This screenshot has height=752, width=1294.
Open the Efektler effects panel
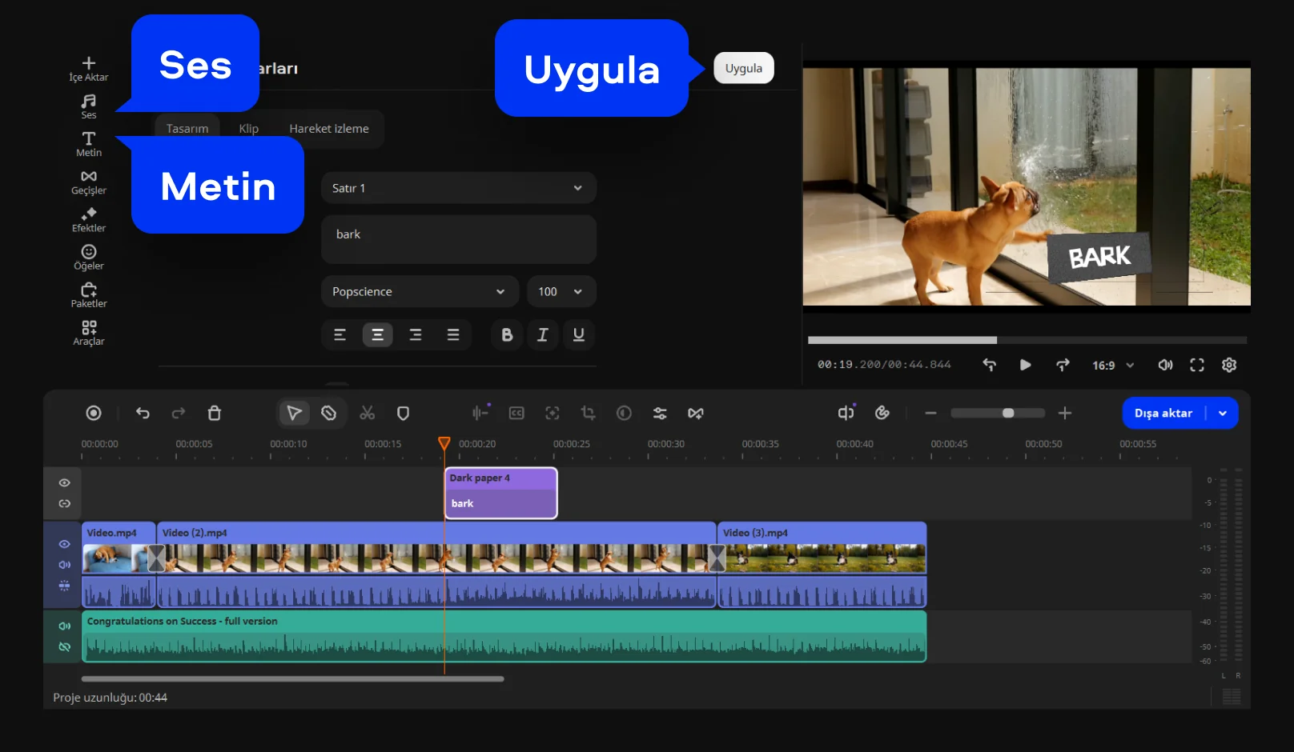tap(89, 219)
